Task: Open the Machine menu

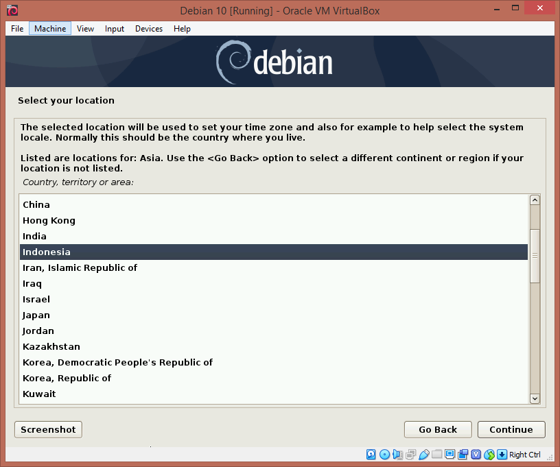Action: 50,29
